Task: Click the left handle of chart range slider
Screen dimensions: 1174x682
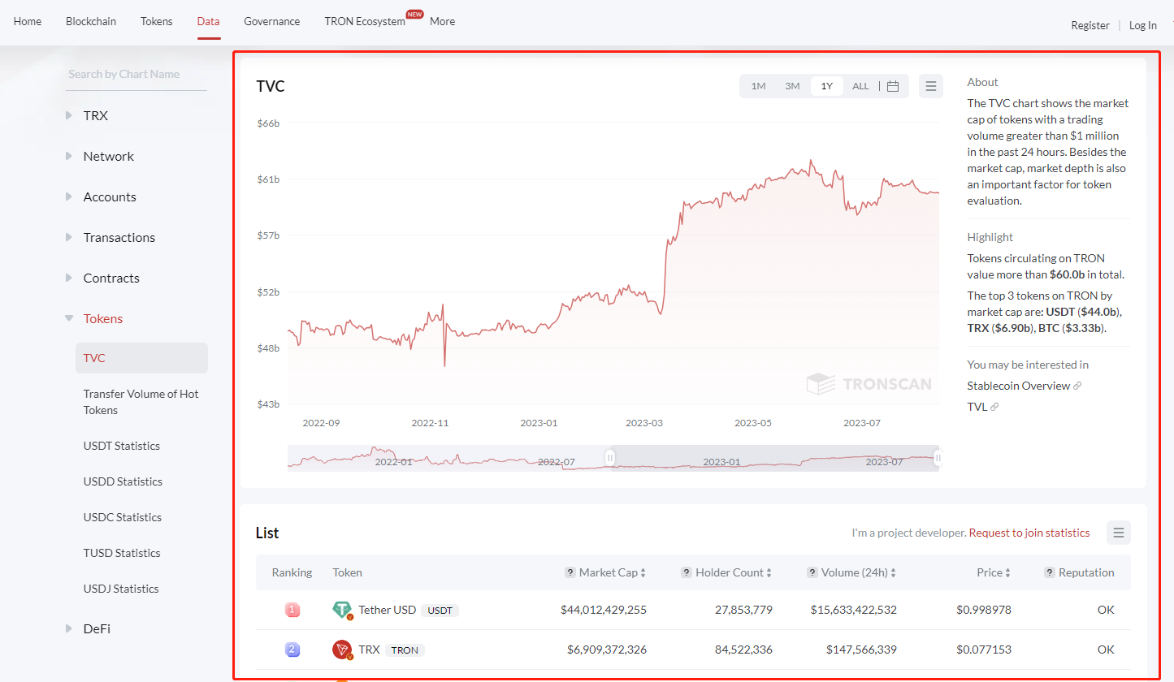Action: pyautogui.click(x=610, y=458)
